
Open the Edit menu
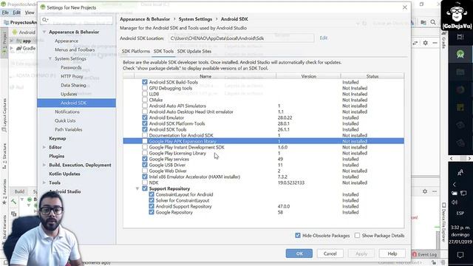tap(16, 13)
